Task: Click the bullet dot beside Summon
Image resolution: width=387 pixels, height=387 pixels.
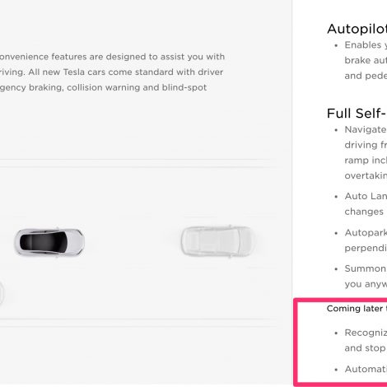Action: (336, 269)
